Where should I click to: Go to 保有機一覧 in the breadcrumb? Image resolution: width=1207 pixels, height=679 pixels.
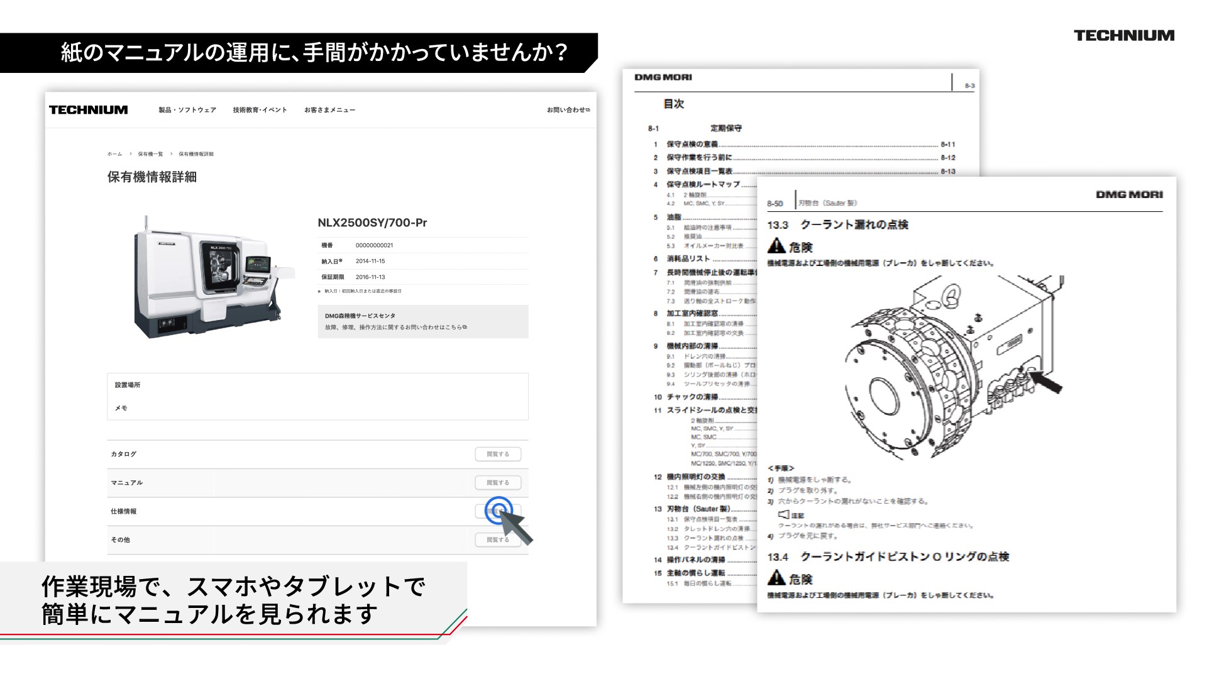pyautogui.click(x=150, y=154)
